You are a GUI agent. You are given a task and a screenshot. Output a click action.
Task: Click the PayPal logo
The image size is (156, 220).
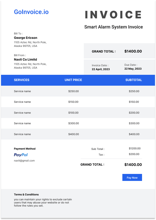(21, 155)
